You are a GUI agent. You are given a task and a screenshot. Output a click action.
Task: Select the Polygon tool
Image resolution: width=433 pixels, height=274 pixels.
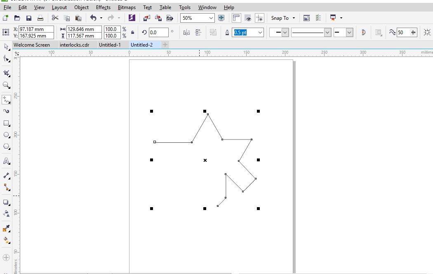[x=6, y=146]
